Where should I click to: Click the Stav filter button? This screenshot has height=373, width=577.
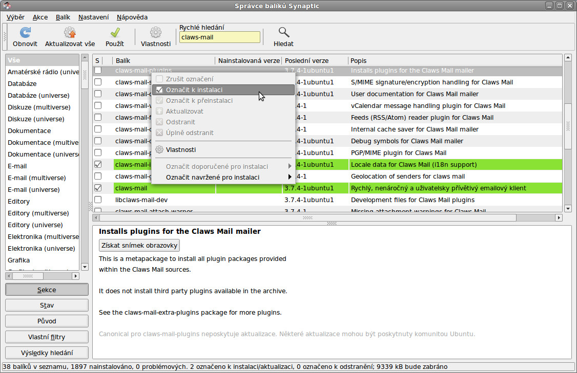[x=47, y=305]
